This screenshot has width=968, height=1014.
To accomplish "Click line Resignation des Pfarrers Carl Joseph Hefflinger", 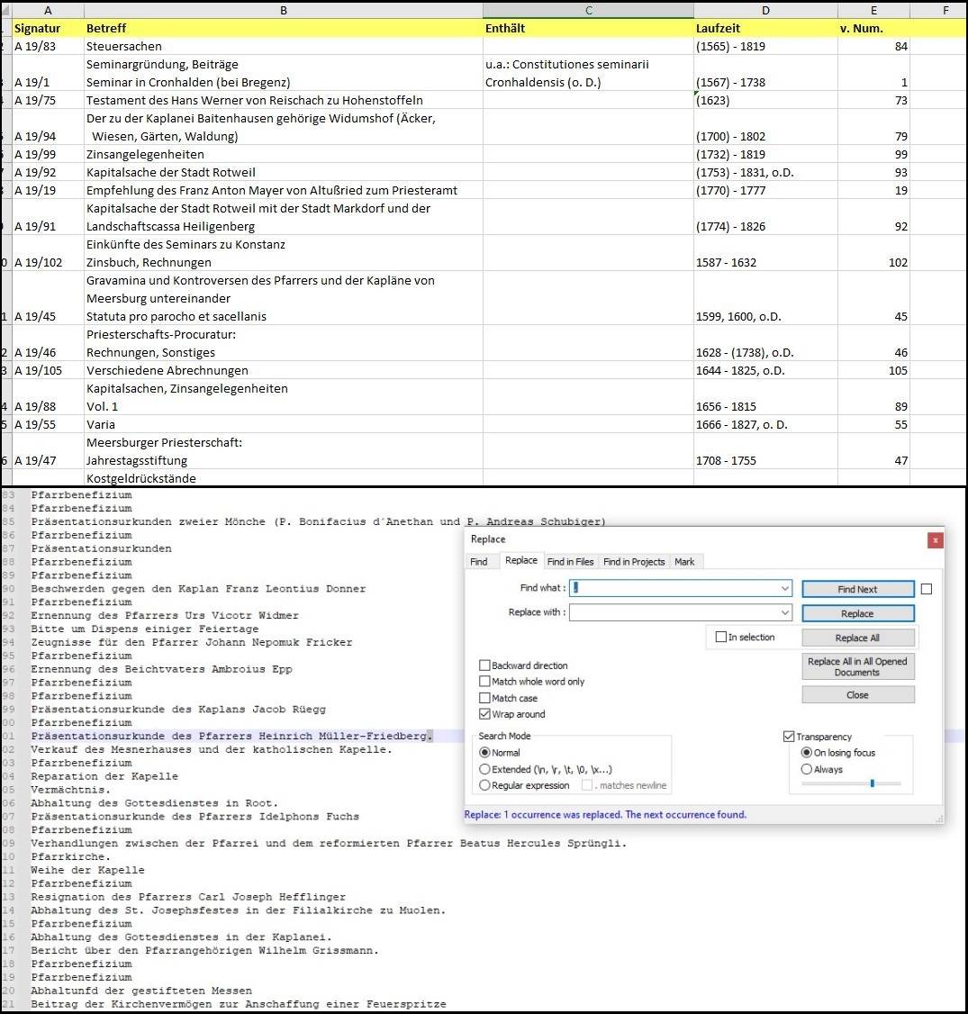I will click(189, 897).
